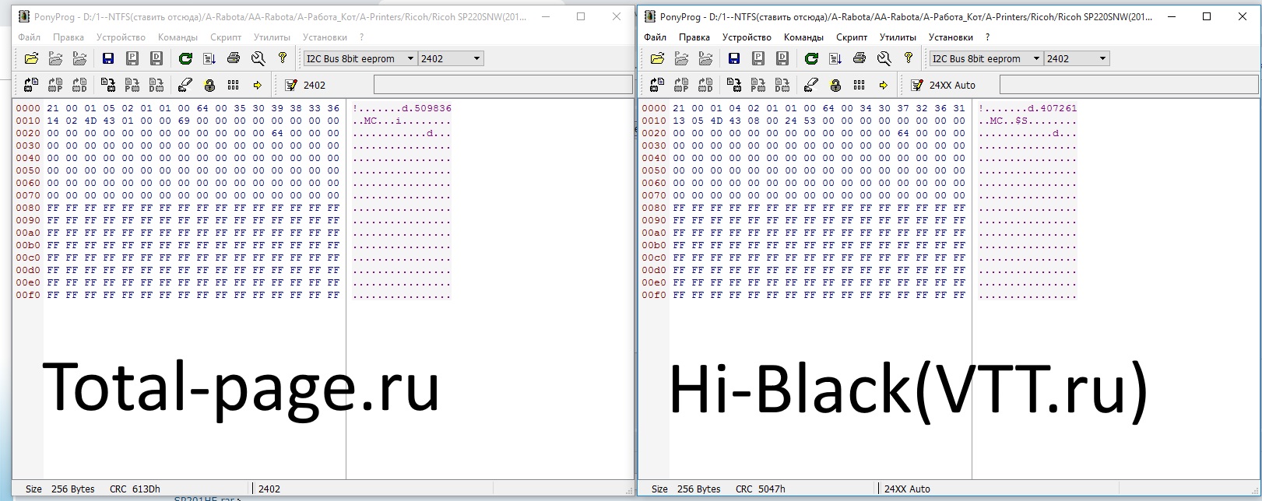This screenshot has height=501, width=1262.
Task: Click the Edit note icon beside 24XX Auto
Action: click(917, 85)
